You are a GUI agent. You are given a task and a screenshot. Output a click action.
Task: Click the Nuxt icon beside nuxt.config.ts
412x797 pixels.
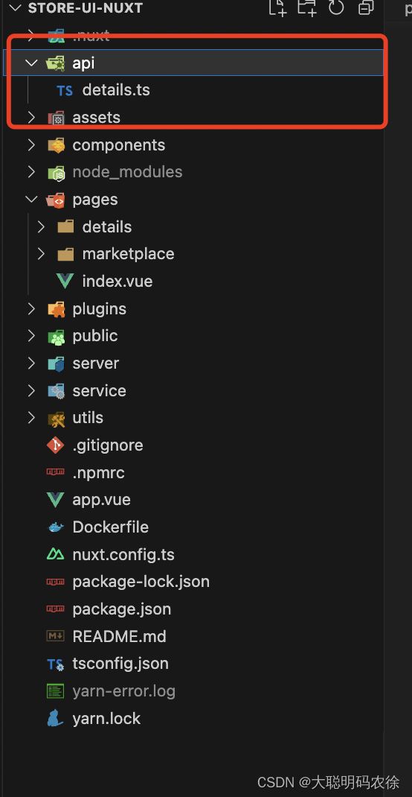click(x=55, y=554)
